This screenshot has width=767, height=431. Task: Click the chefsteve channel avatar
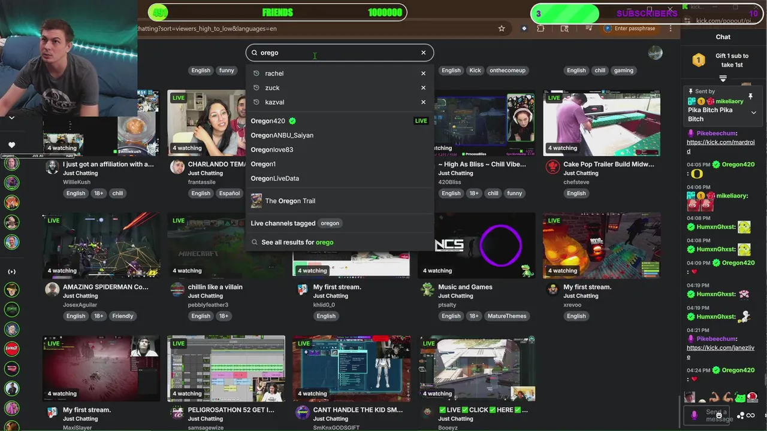(x=552, y=166)
